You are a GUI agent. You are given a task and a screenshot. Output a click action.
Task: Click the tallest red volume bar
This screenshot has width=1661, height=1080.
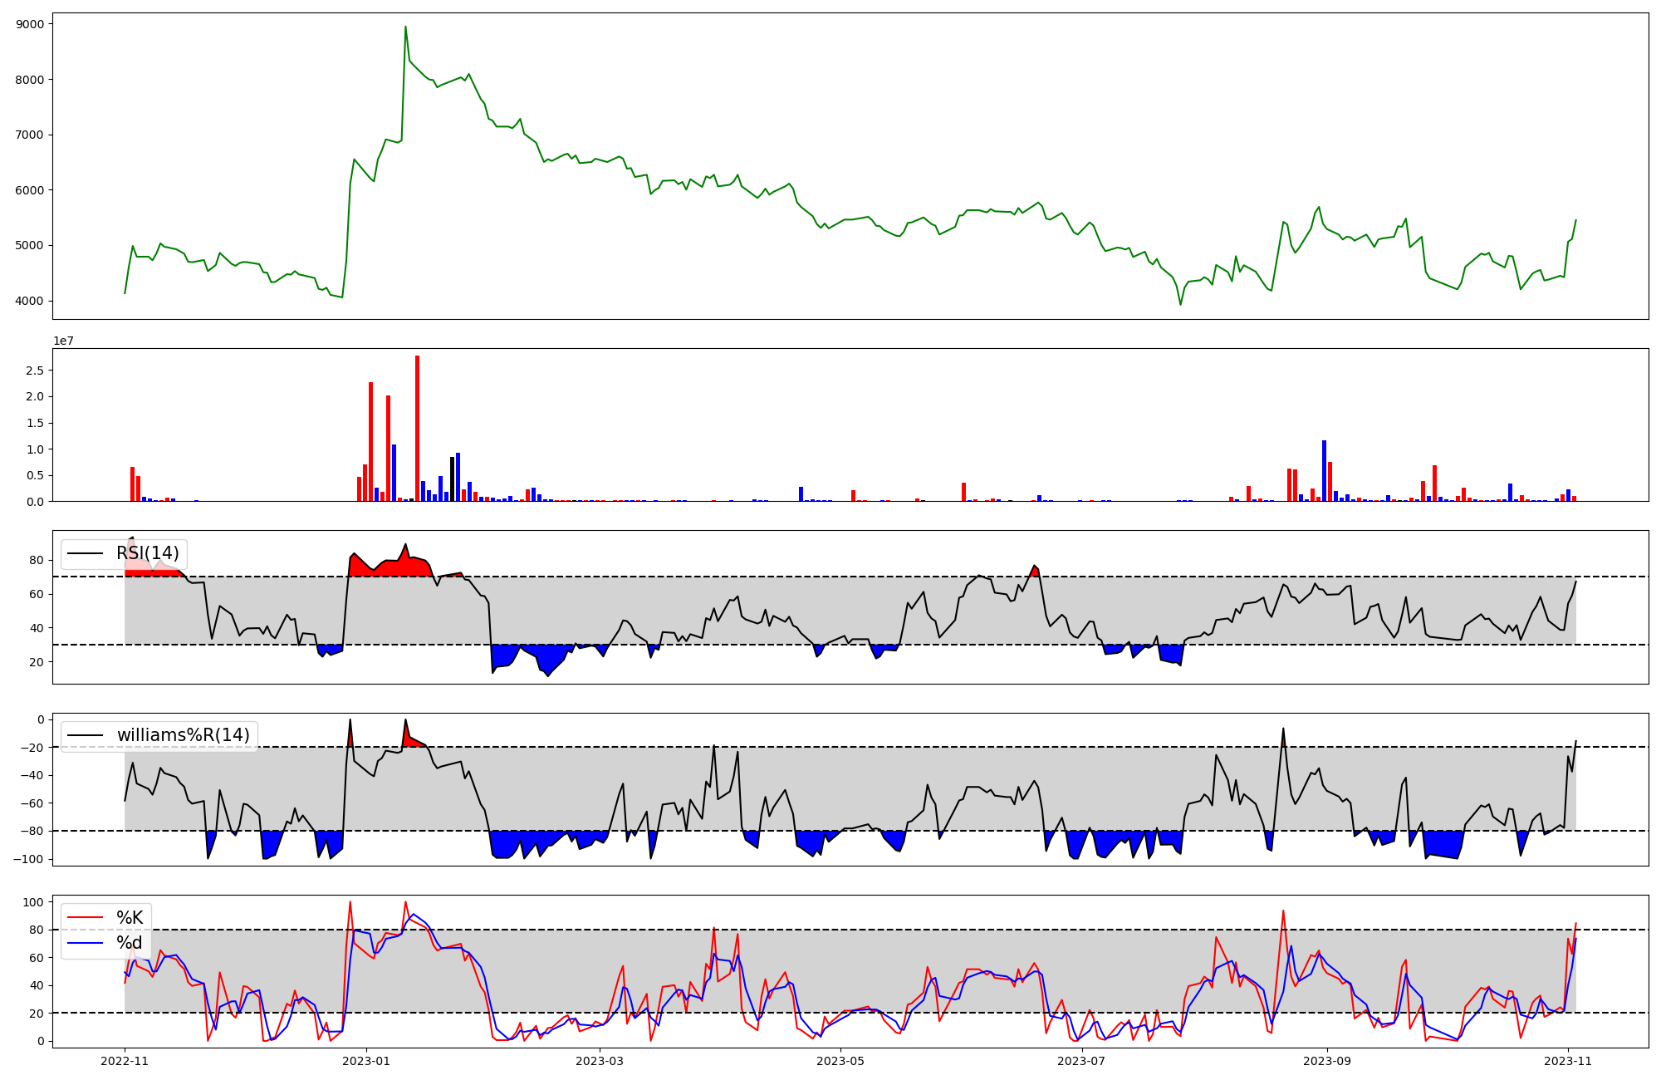pos(417,428)
